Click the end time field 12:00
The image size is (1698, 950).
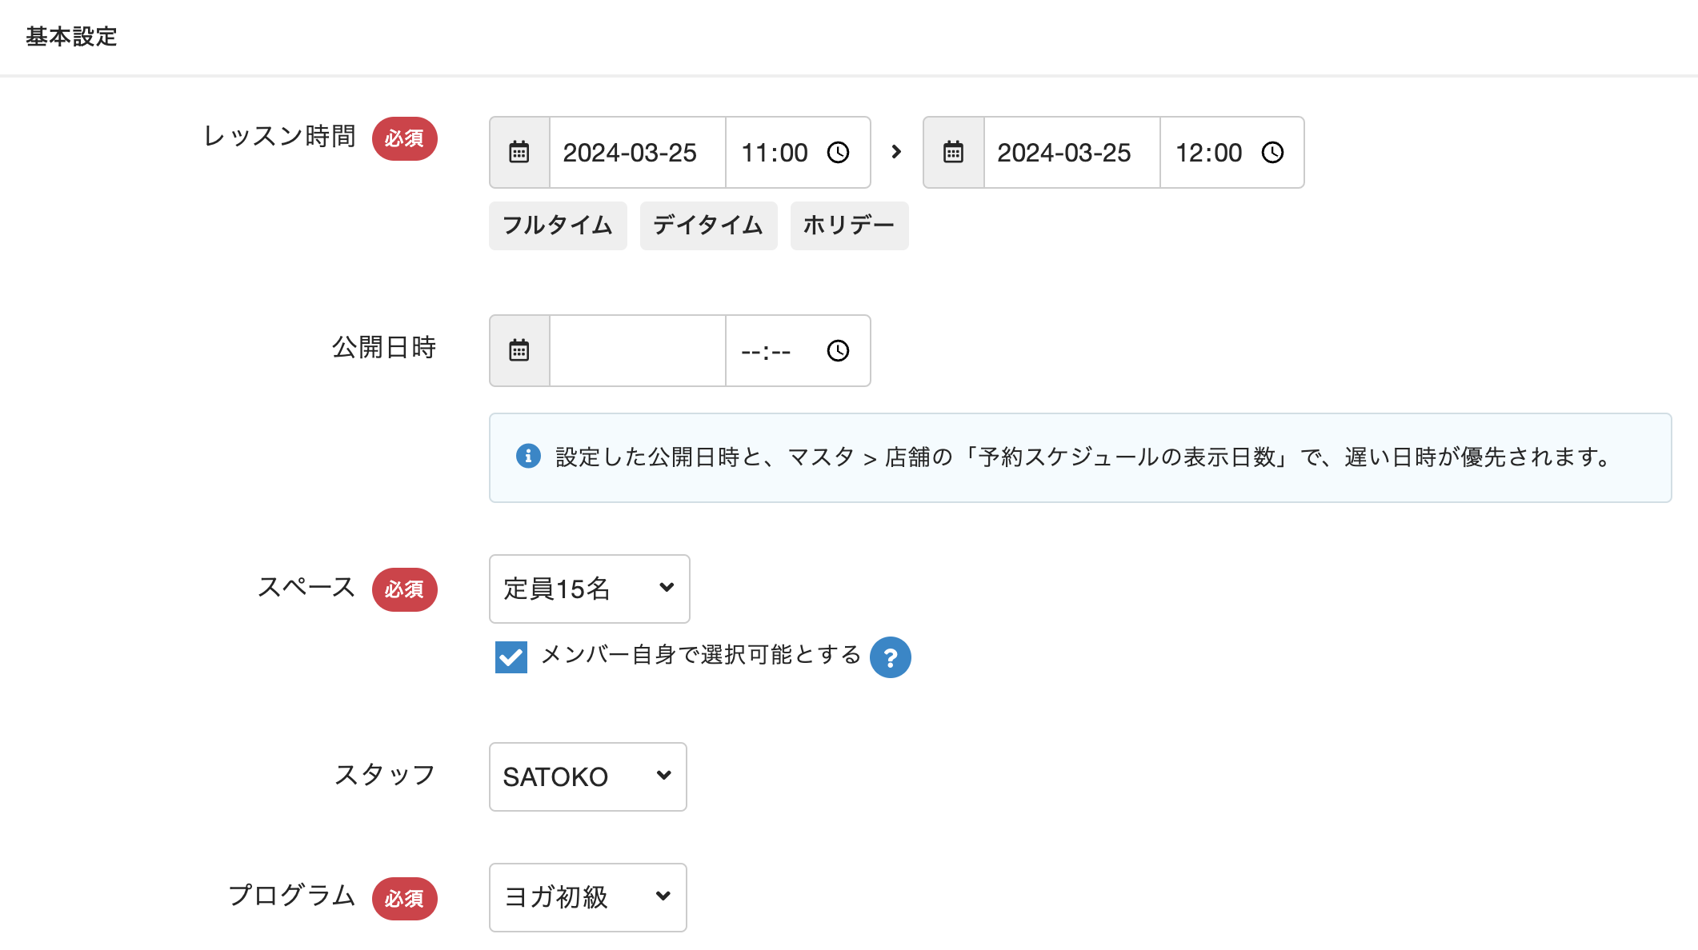coord(1208,153)
